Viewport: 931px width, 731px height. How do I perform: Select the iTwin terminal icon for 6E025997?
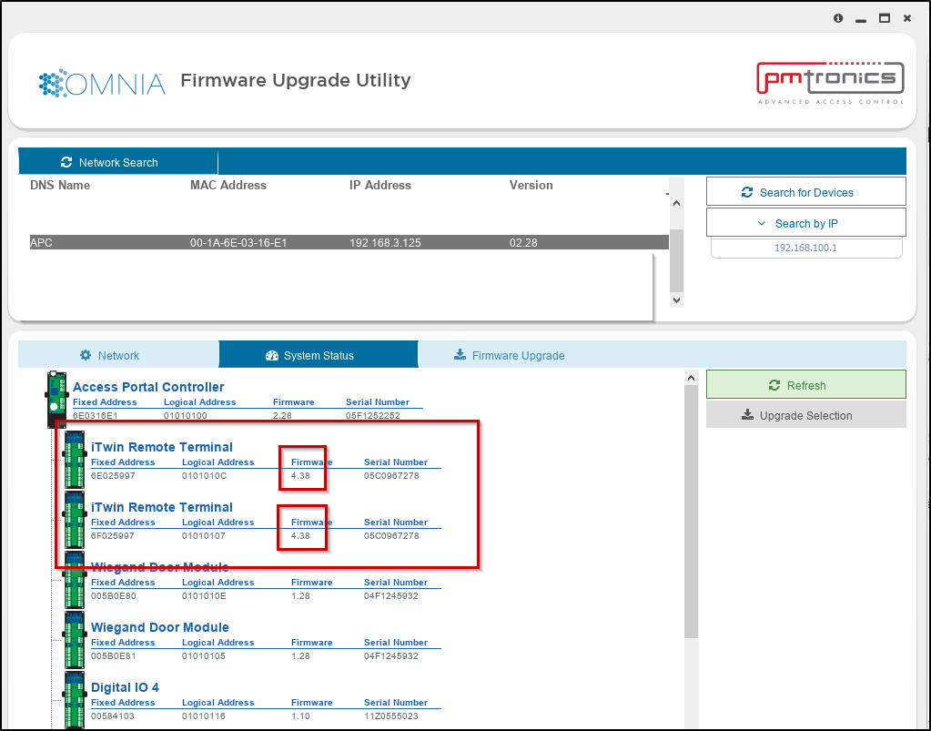75,460
